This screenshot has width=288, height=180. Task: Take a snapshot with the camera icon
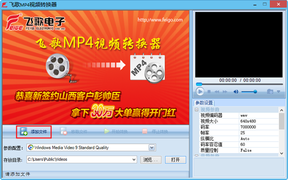[x=270, y=91]
